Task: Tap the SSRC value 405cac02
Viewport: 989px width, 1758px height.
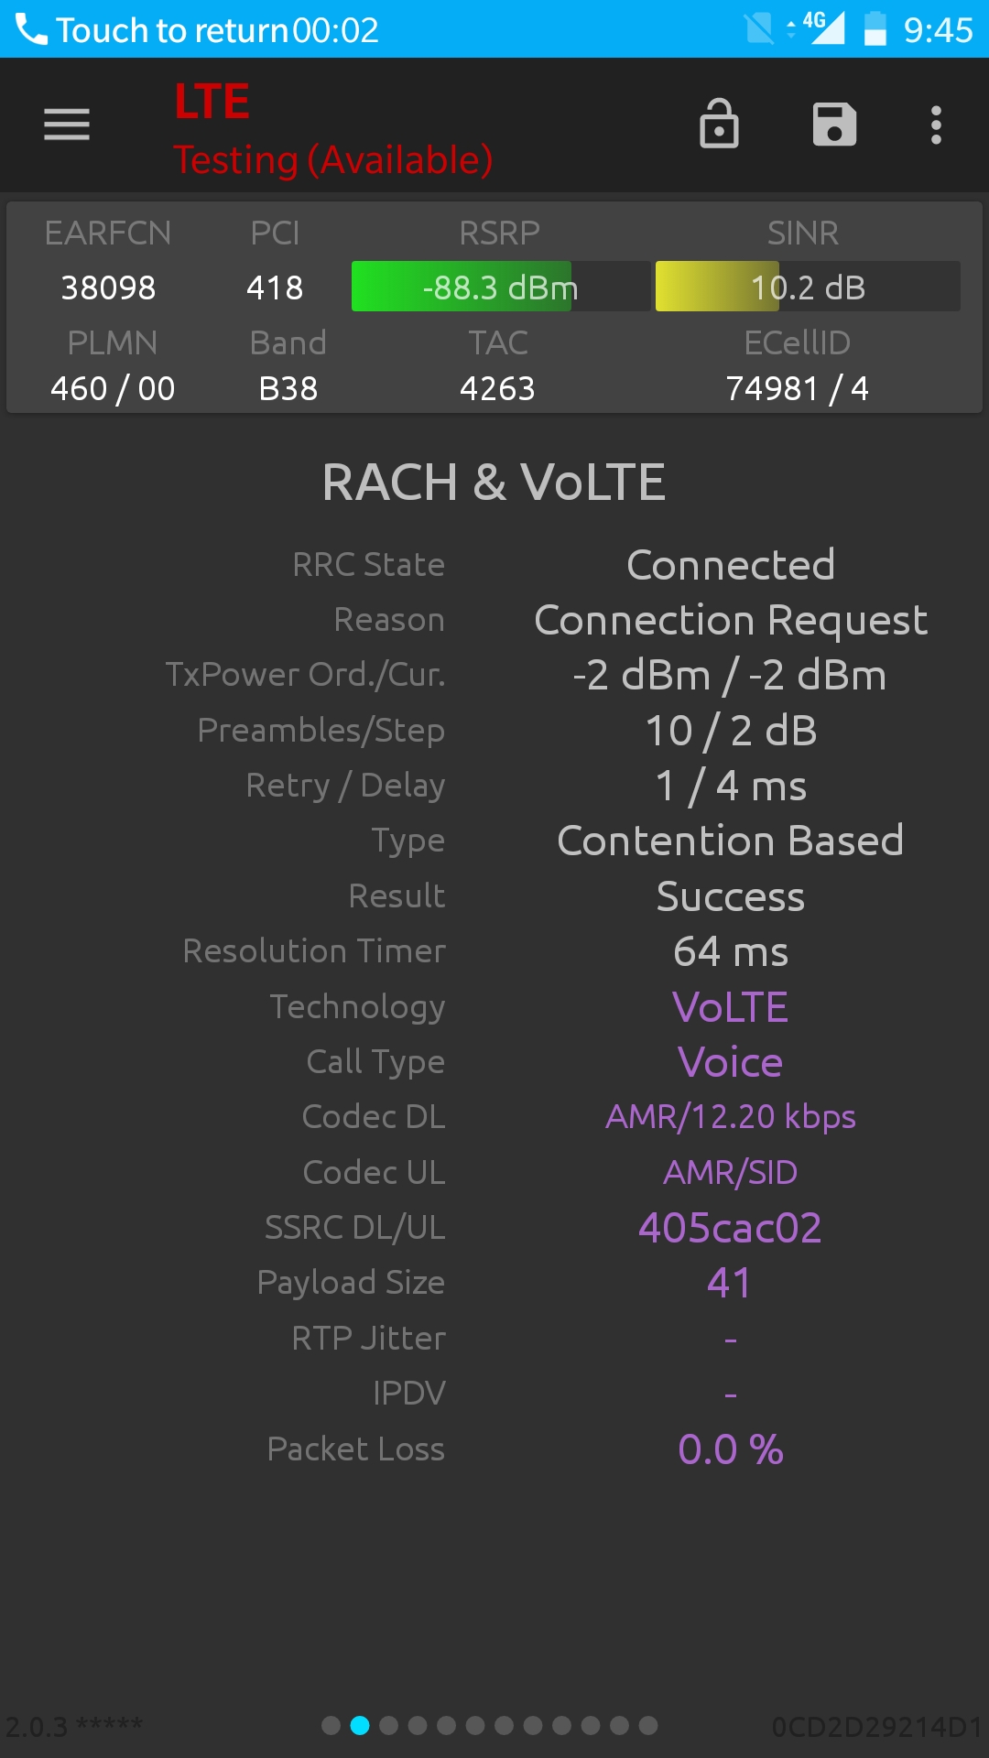Action: pyautogui.click(x=730, y=1228)
